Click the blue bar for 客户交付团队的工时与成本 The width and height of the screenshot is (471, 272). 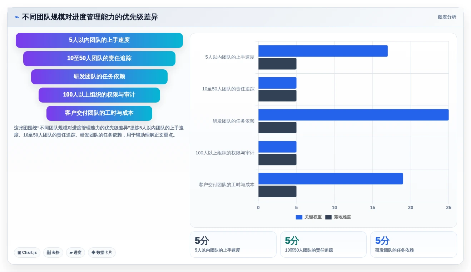[331, 179]
